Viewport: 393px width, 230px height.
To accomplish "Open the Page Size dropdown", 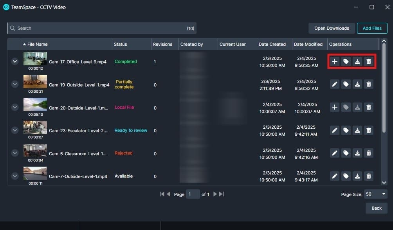I will tap(376, 194).
